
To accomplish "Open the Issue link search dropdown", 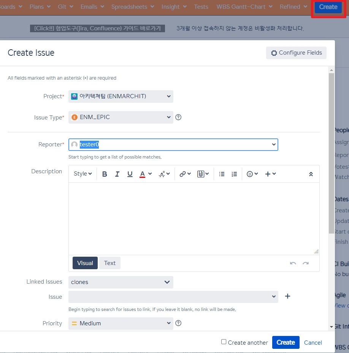I will 173,297.
